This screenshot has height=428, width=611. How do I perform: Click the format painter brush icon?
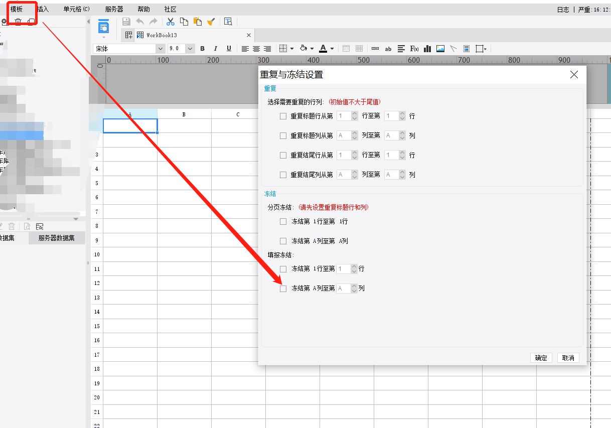pos(211,22)
